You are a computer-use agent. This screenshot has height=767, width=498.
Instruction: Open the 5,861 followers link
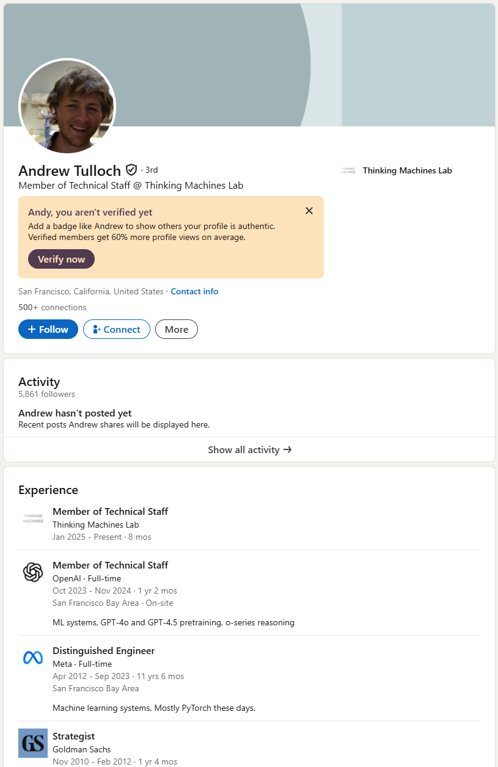(47, 394)
